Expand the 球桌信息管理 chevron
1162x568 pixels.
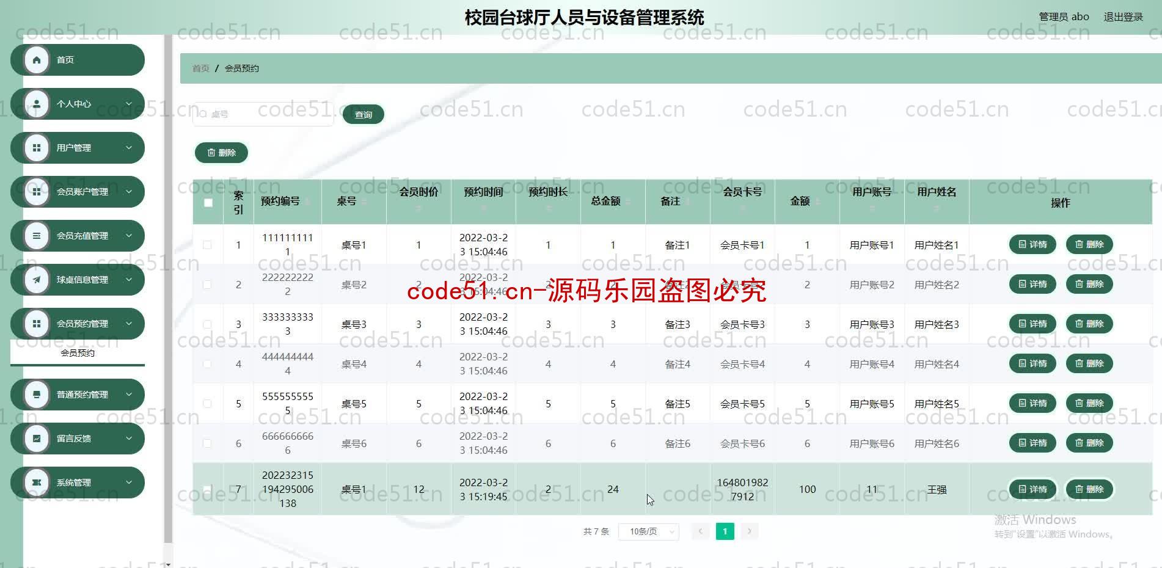coord(129,280)
